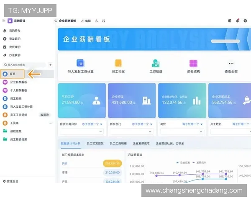Switch to 员工实发应发 tab

tap(95, 144)
